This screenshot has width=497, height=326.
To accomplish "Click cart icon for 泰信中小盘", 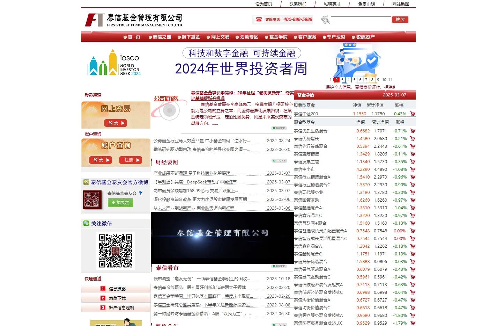I will coord(413,169).
